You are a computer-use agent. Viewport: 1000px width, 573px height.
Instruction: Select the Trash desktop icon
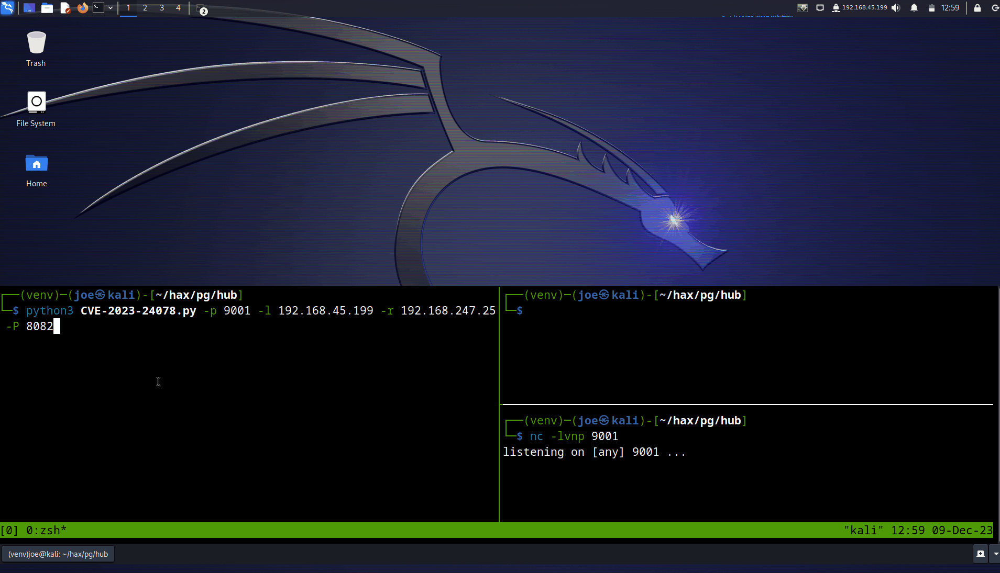pyautogui.click(x=36, y=49)
